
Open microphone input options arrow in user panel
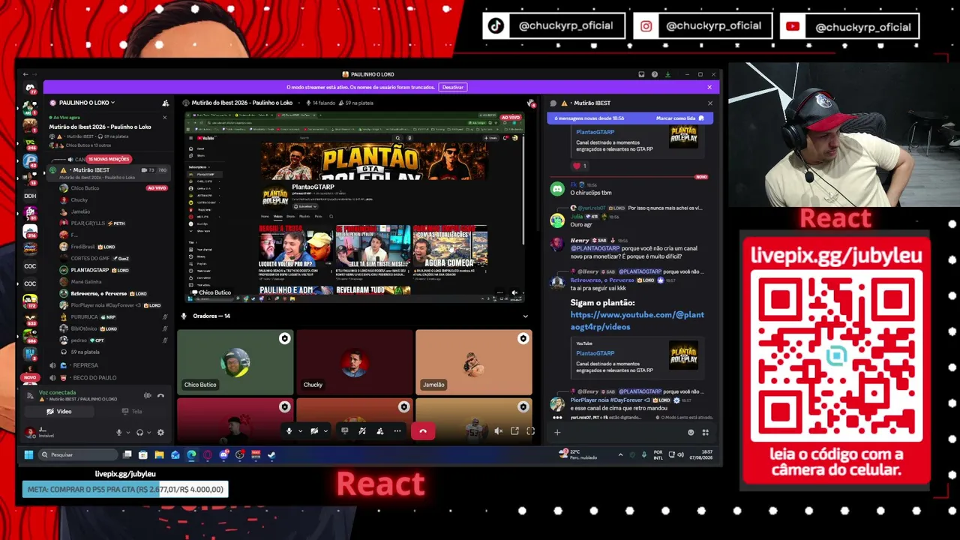click(x=127, y=432)
